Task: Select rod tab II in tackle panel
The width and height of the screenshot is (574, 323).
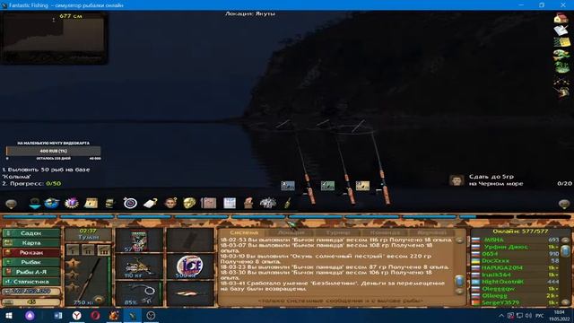Action: point(88,250)
